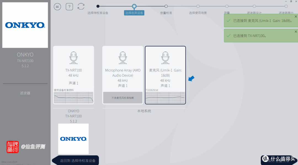
Task: Click Dirac Live v3.4.4 version text
Action: 9,162
